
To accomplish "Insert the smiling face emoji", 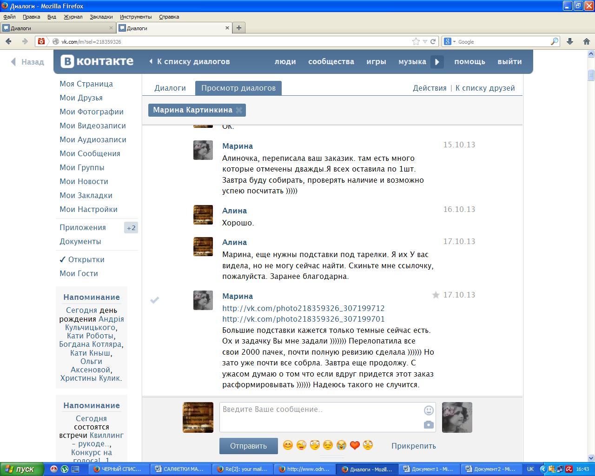I will (x=288, y=445).
